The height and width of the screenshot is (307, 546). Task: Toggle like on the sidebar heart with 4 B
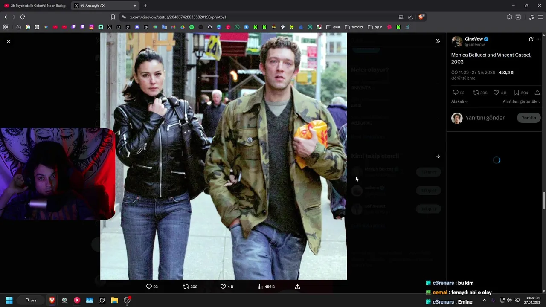click(496, 93)
